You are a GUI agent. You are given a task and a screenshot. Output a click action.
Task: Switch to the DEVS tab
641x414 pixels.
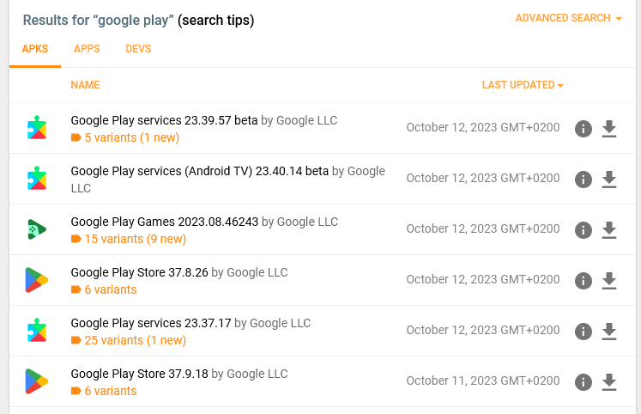138,49
